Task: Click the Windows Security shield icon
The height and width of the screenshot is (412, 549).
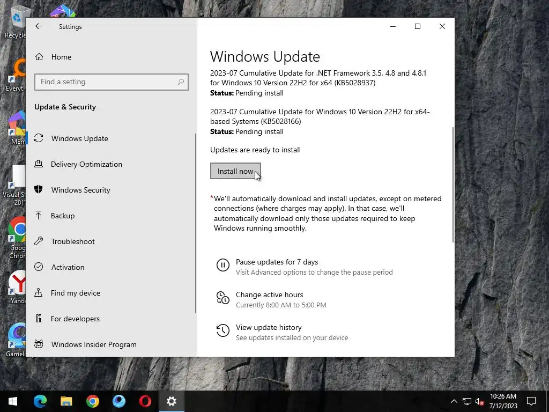Action: pyautogui.click(x=39, y=189)
